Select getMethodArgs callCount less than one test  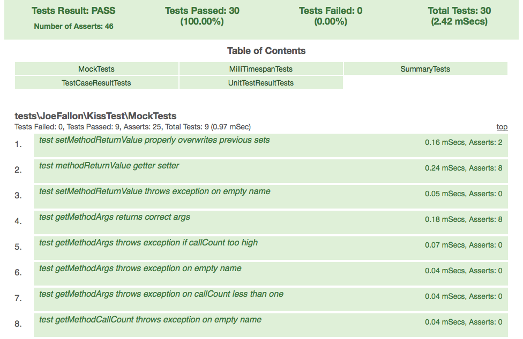click(161, 294)
